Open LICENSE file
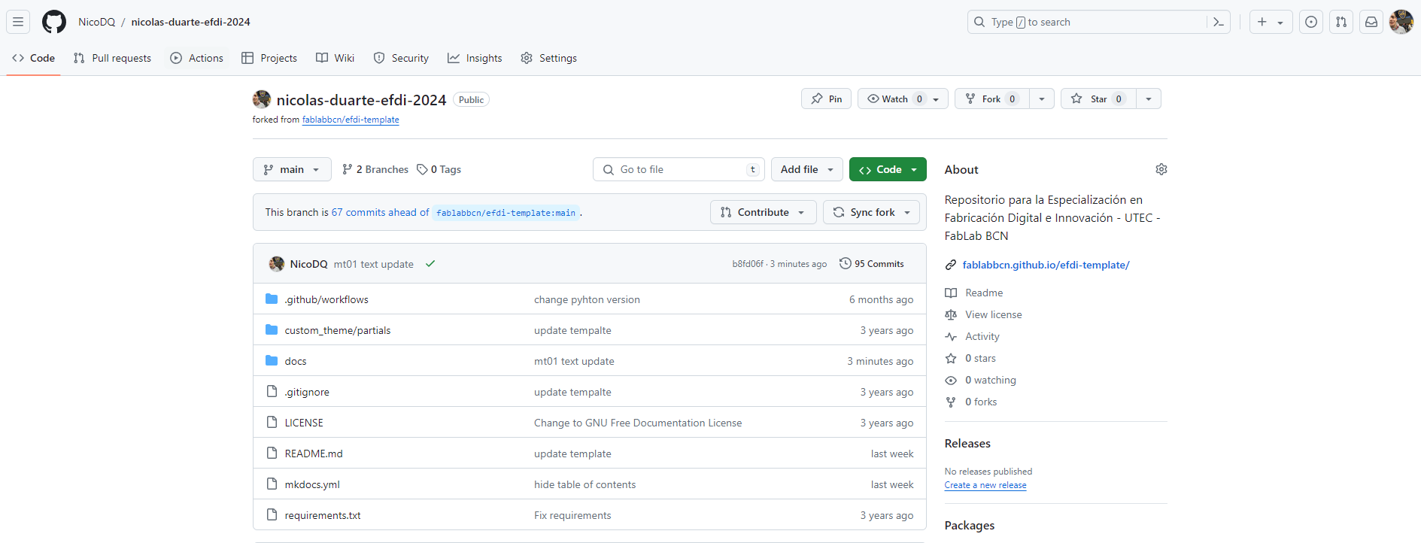 pyautogui.click(x=304, y=423)
